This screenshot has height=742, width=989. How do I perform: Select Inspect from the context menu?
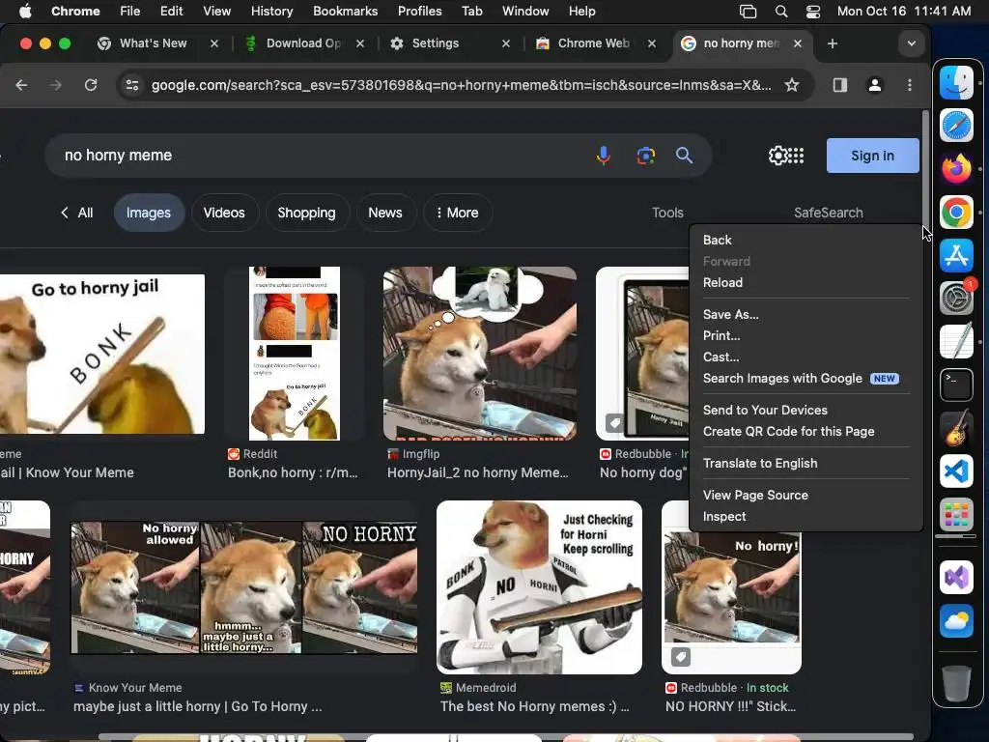pos(806,517)
